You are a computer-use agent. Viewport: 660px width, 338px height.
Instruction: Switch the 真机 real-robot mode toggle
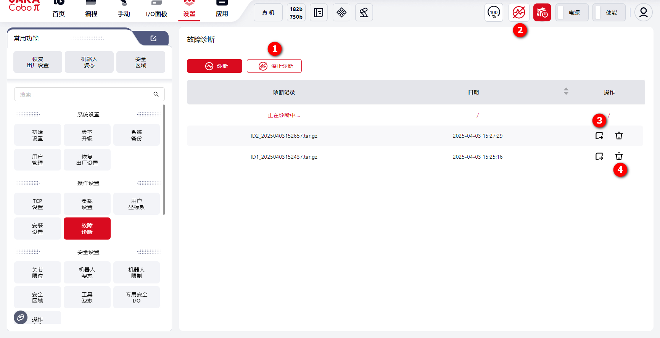pos(268,13)
